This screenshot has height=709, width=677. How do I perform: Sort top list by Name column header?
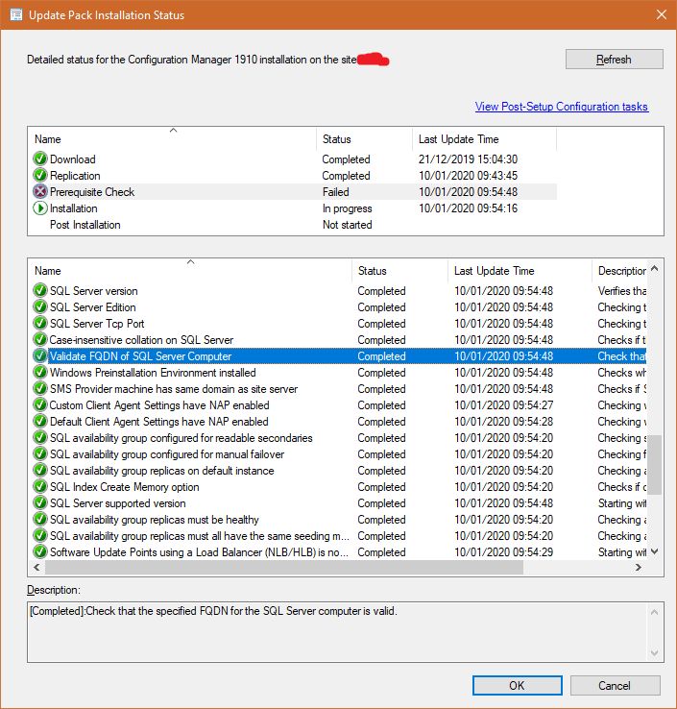[x=172, y=139]
